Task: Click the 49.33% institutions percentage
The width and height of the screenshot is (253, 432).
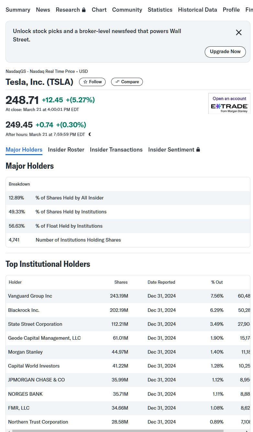Action: (17, 212)
